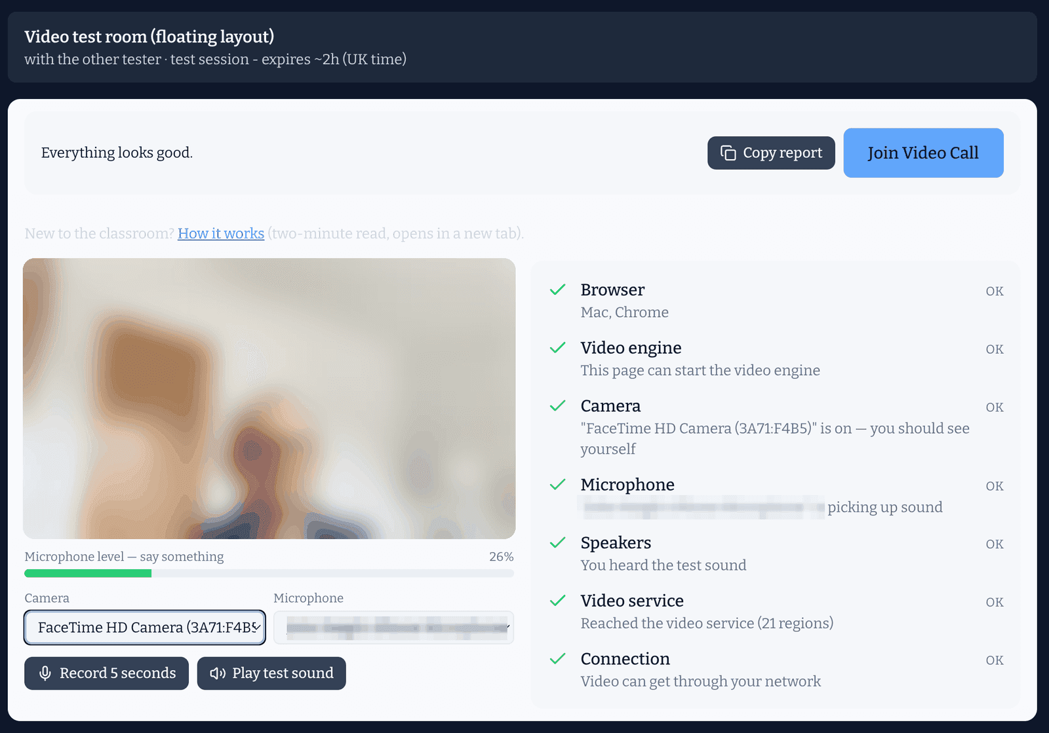1049x733 pixels.
Task: Open the Camera device dropdown
Action: [145, 628]
